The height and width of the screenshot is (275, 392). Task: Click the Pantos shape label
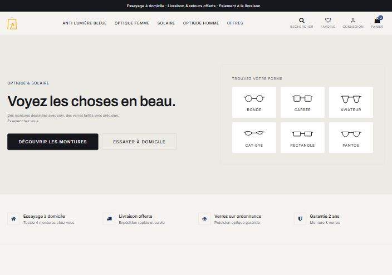(351, 145)
